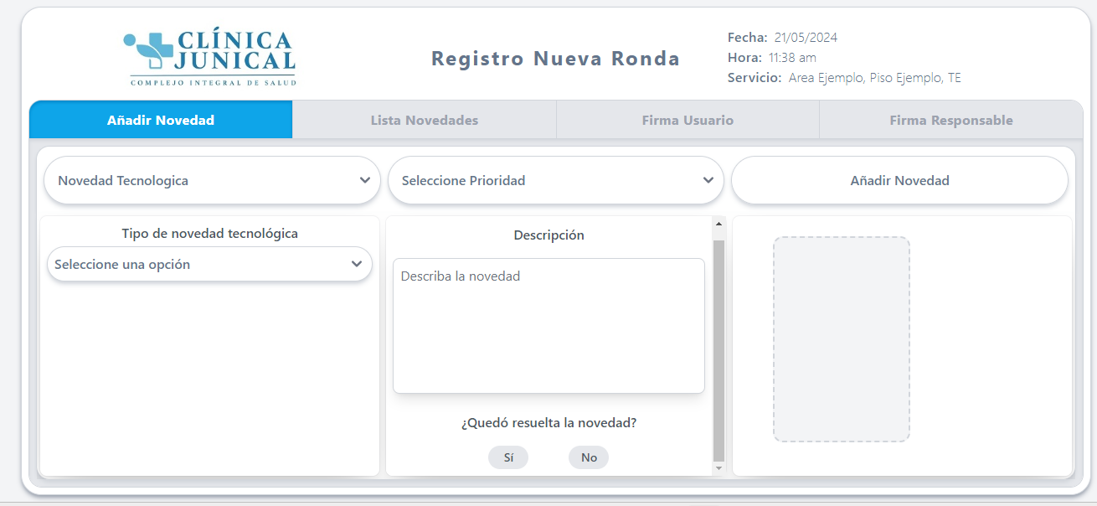Open the Novedad Tecnologica type dropdown

212,180
